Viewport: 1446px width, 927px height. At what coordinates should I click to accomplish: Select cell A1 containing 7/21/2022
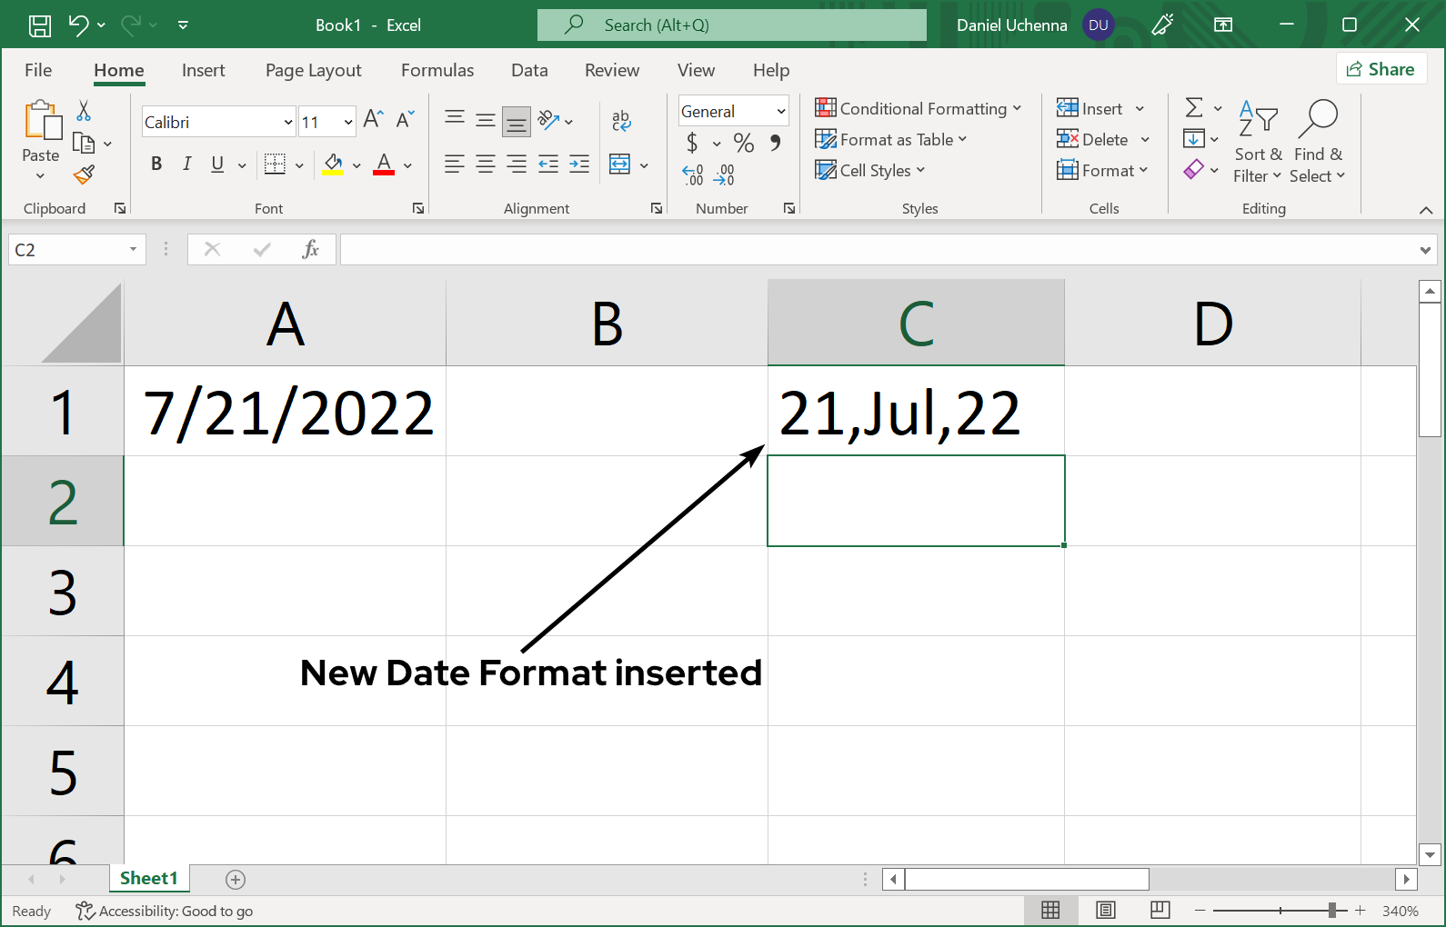coord(286,412)
